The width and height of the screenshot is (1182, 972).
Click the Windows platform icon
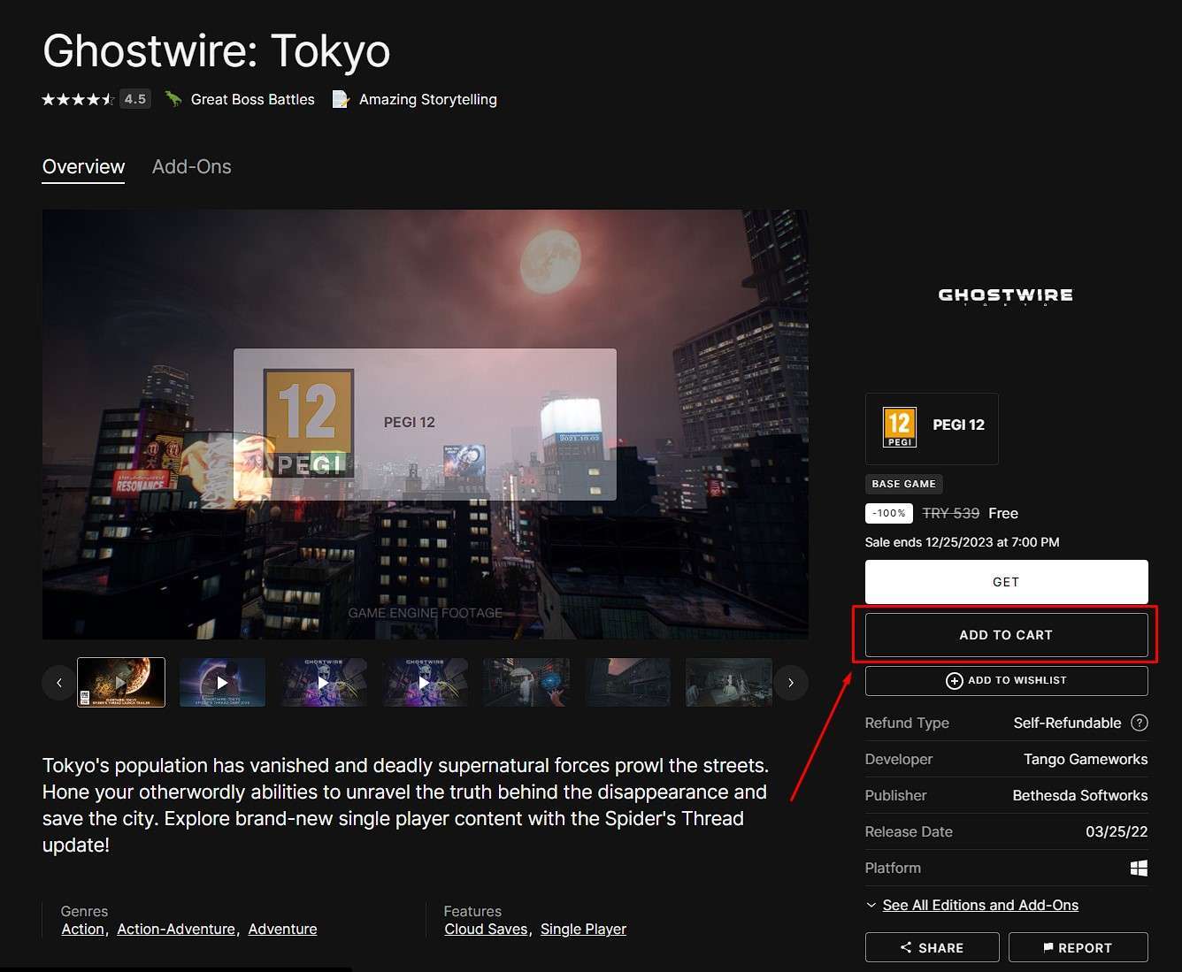1139,868
